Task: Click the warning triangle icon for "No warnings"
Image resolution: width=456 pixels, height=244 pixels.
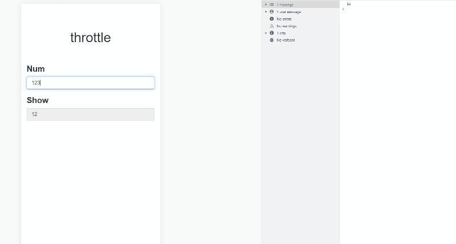Action: click(x=272, y=26)
